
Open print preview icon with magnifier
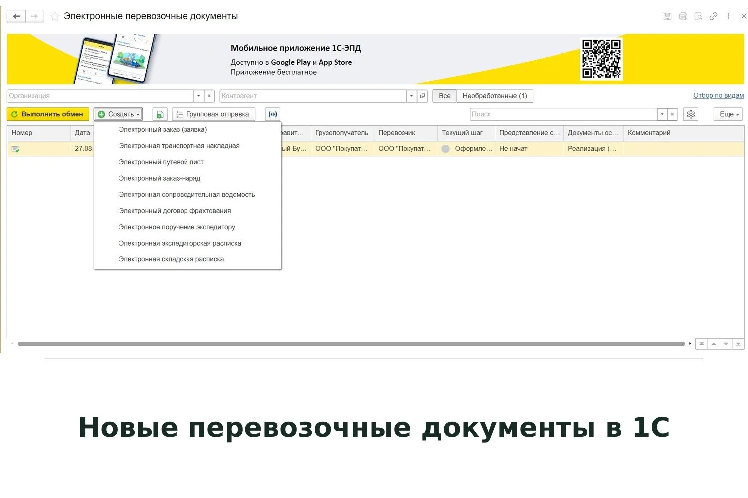point(698,16)
